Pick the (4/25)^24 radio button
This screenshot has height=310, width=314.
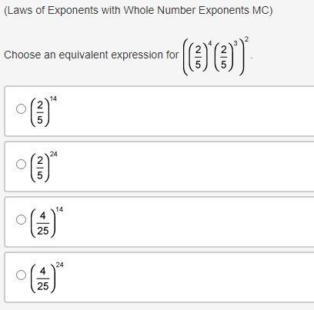coord(21,275)
